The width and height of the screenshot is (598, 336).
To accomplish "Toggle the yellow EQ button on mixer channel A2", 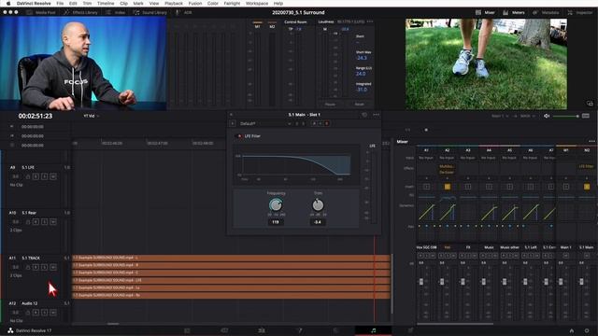I will [448, 187].
